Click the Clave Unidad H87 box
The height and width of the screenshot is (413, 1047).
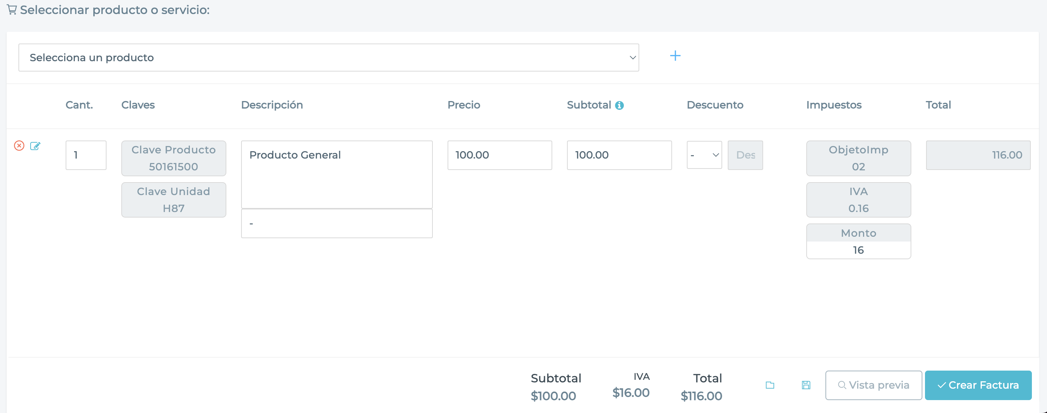(174, 199)
